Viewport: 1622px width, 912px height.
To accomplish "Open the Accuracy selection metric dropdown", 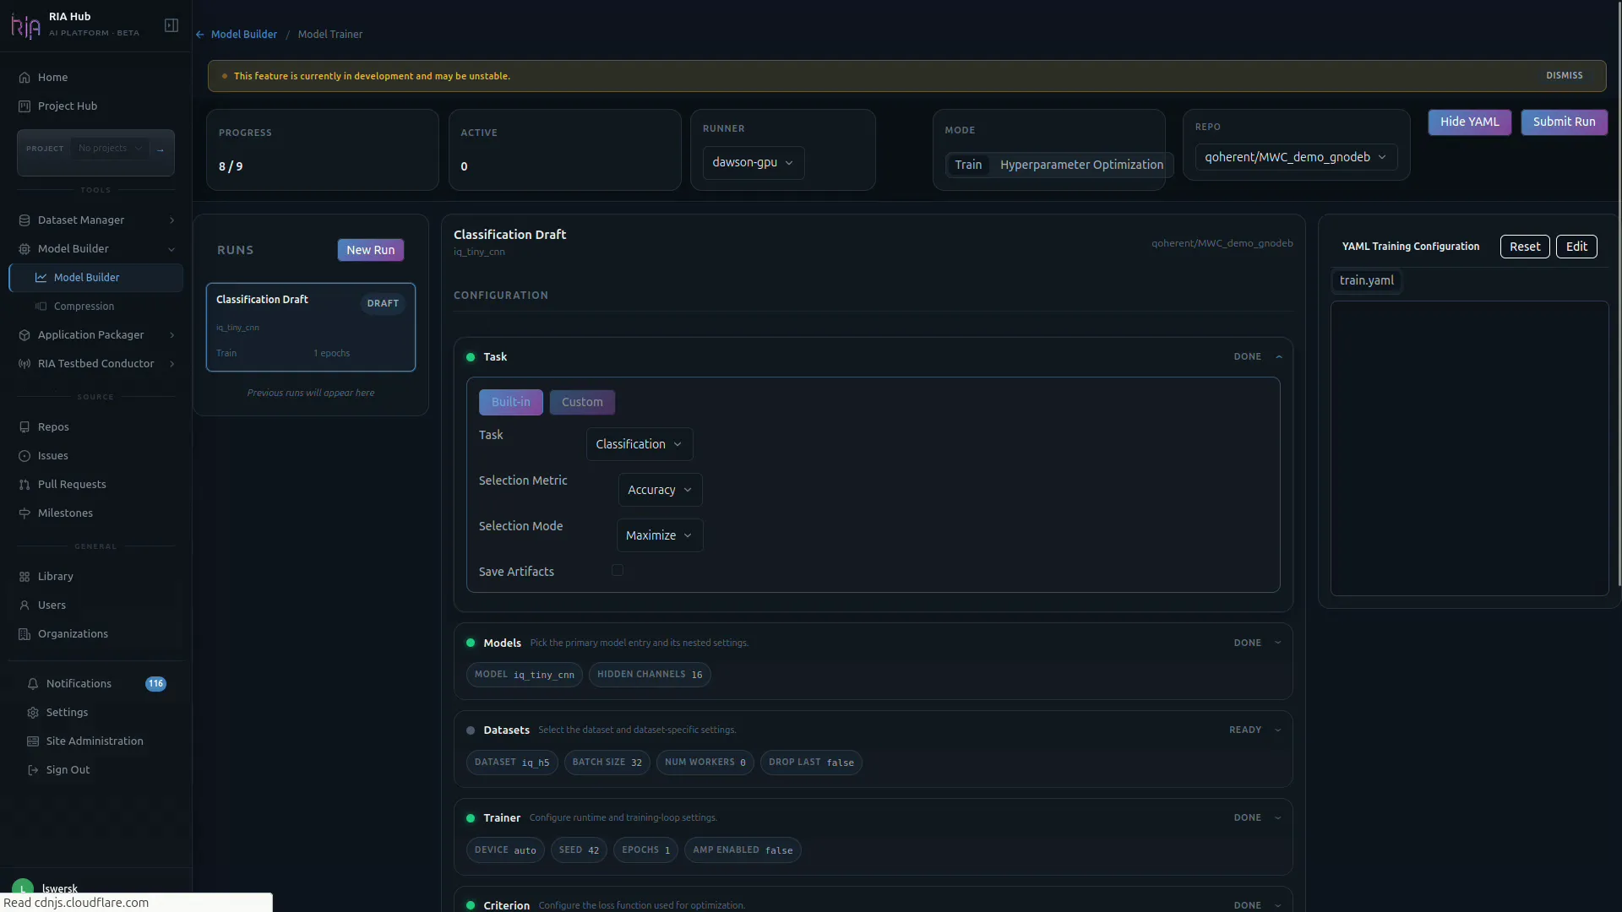I will click(660, 490).
